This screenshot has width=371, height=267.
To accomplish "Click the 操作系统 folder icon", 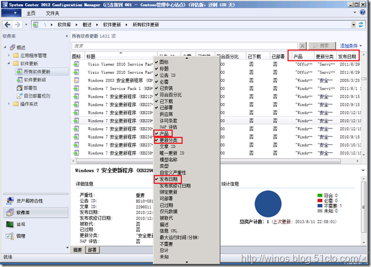I will pyautogui.click(x=16, y=104).
